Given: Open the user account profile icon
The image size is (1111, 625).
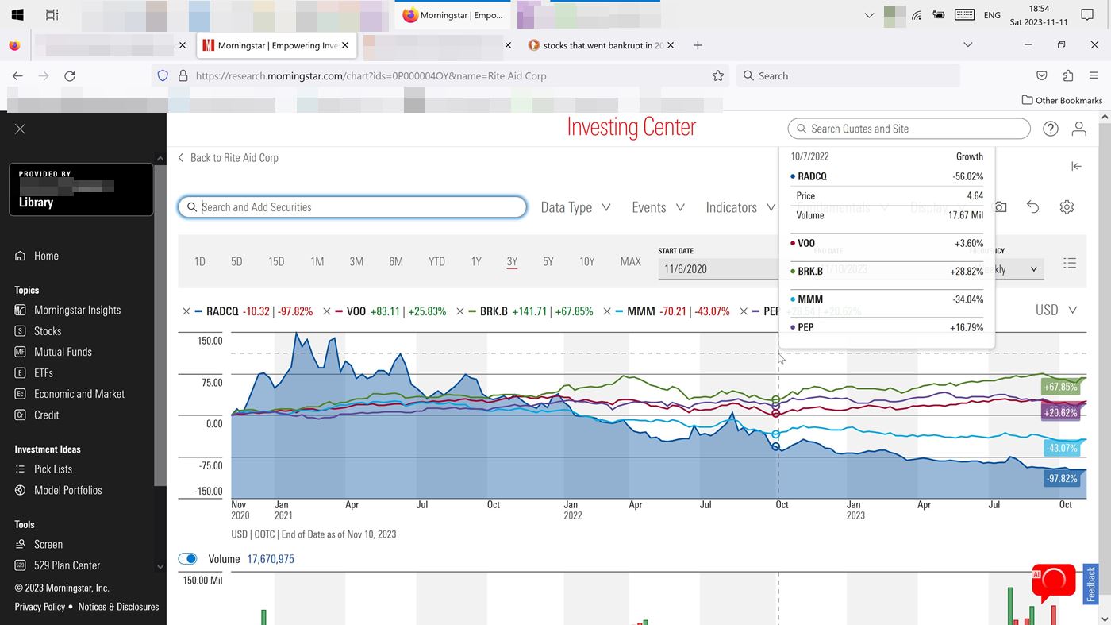Looking at the screenshot, I should tap(1078, 129).
